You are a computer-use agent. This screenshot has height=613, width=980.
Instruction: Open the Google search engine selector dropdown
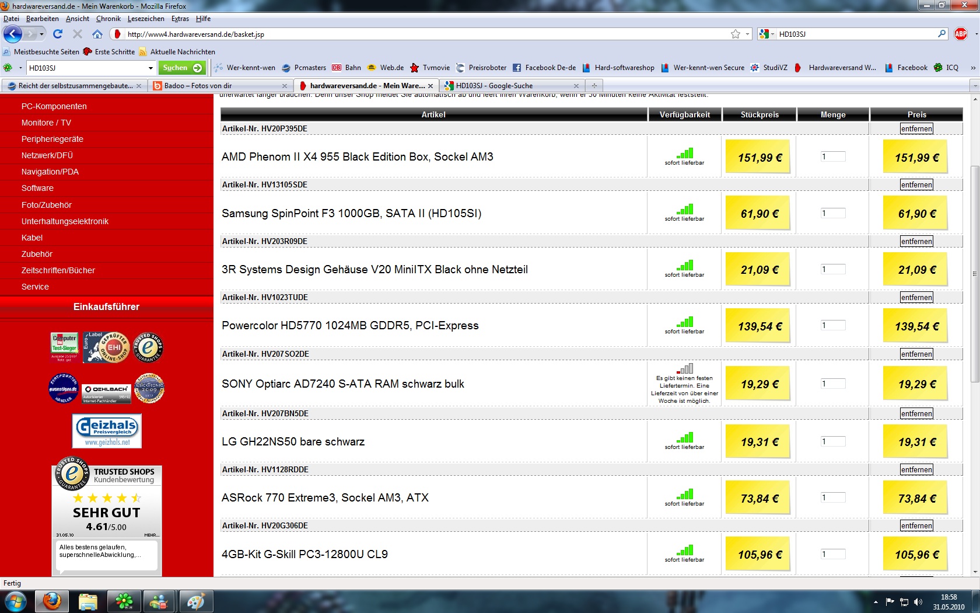click(x=767, y=34)
